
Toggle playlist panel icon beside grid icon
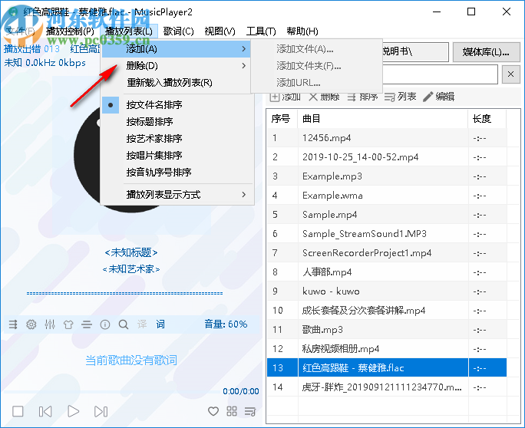click(250, 411)
